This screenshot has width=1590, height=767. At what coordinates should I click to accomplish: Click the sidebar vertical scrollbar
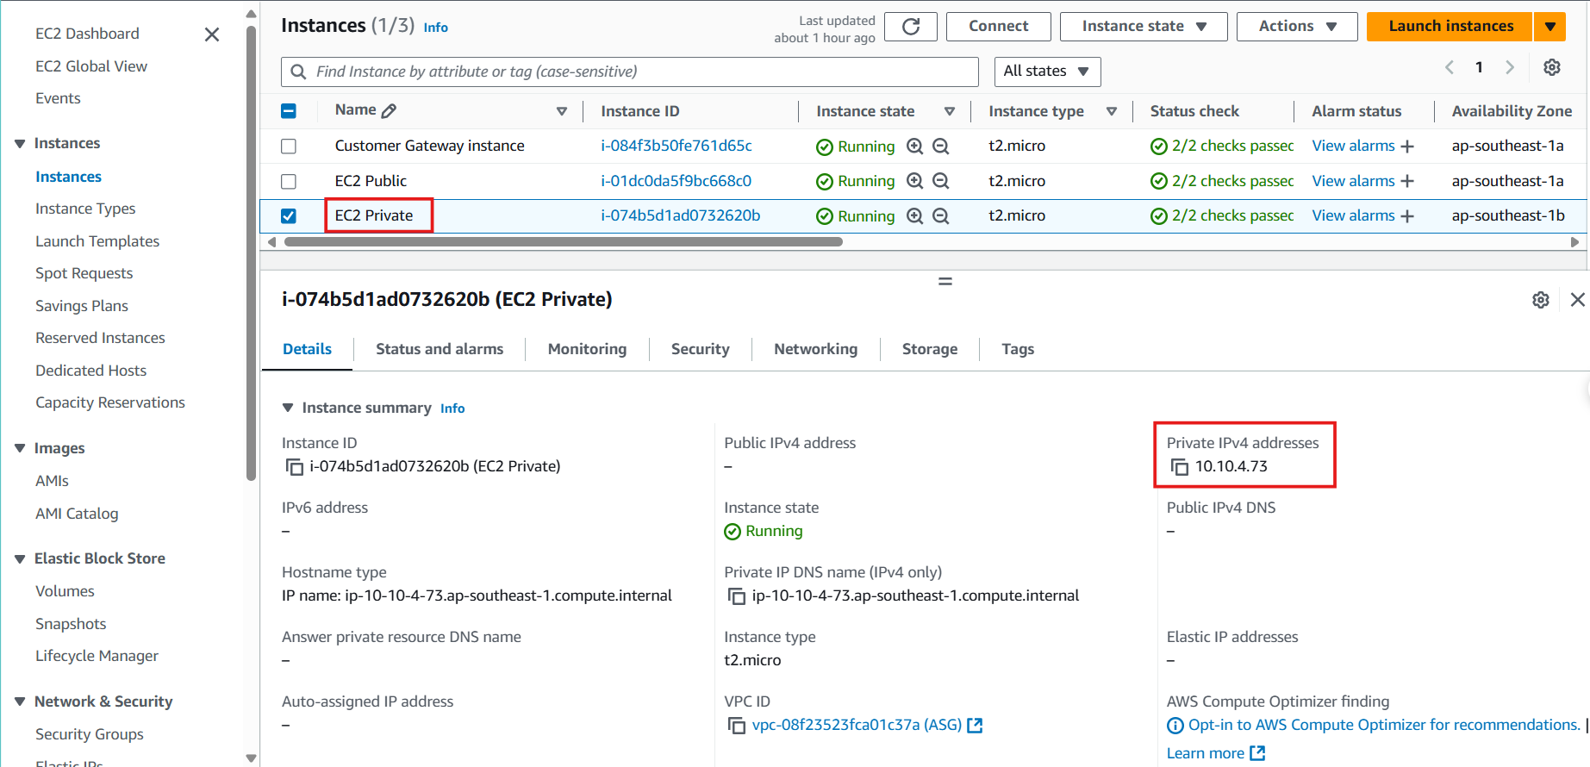pos(251,253)
